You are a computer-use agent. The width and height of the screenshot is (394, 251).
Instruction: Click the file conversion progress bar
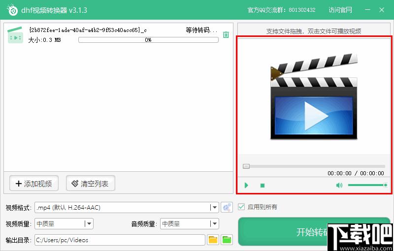[148, 40]
